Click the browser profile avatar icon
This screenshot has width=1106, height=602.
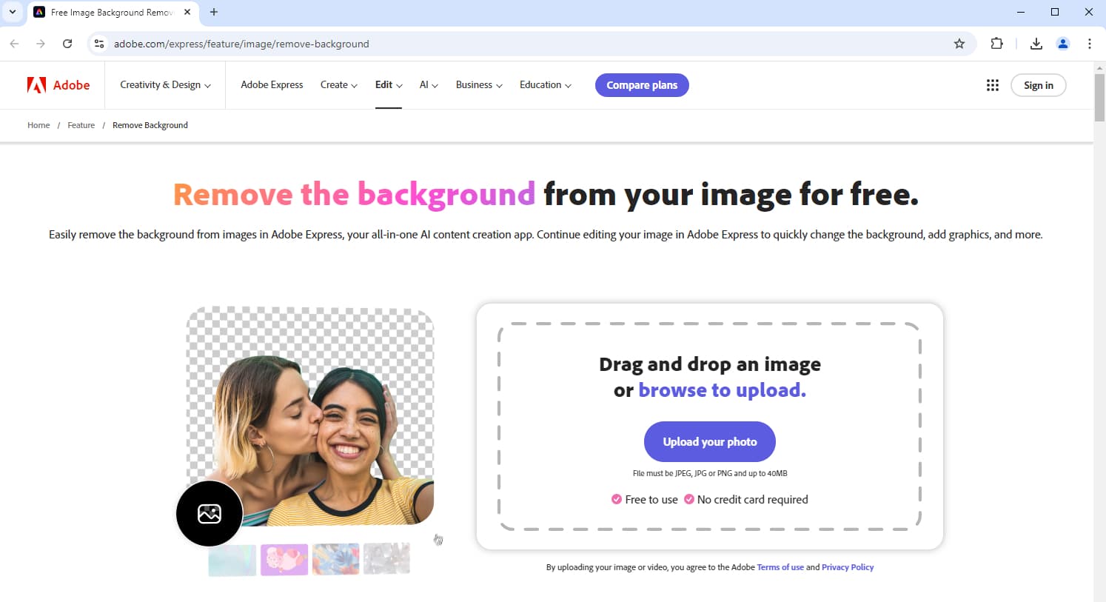click(x=1063, y=44)
